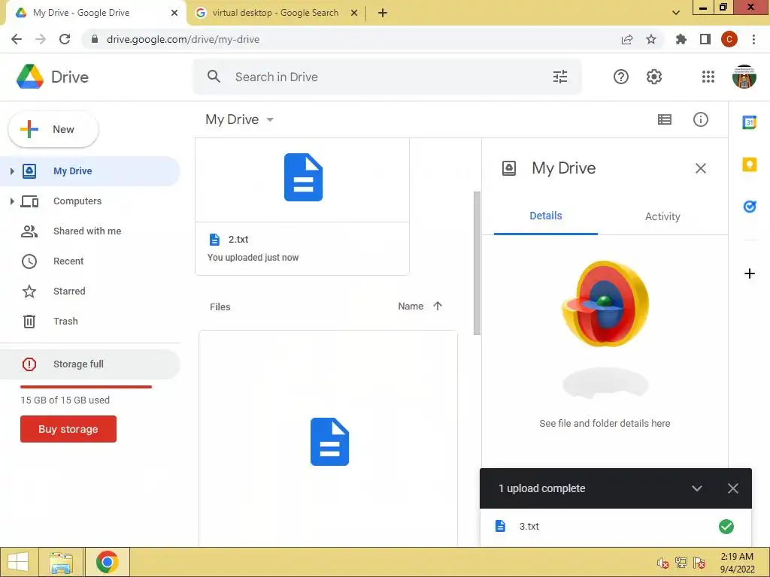Open Chrome extensions puzzle icon
This screenshot has height=577, width=770.
click(x=681, y=39)
